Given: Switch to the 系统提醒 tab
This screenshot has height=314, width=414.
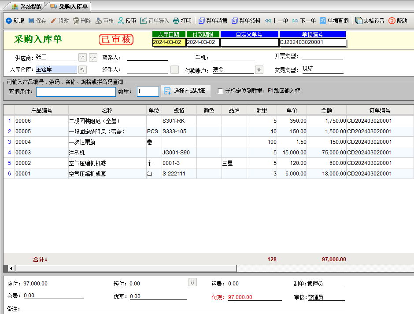Looking at the screenshot, I should (27, 7).
